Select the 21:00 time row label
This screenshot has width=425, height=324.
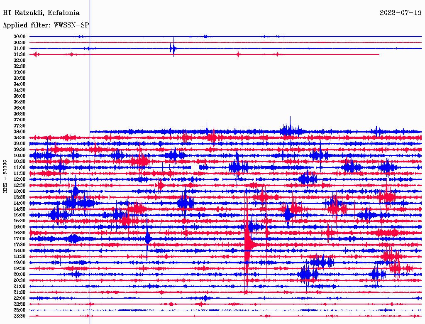coord(20,287)
